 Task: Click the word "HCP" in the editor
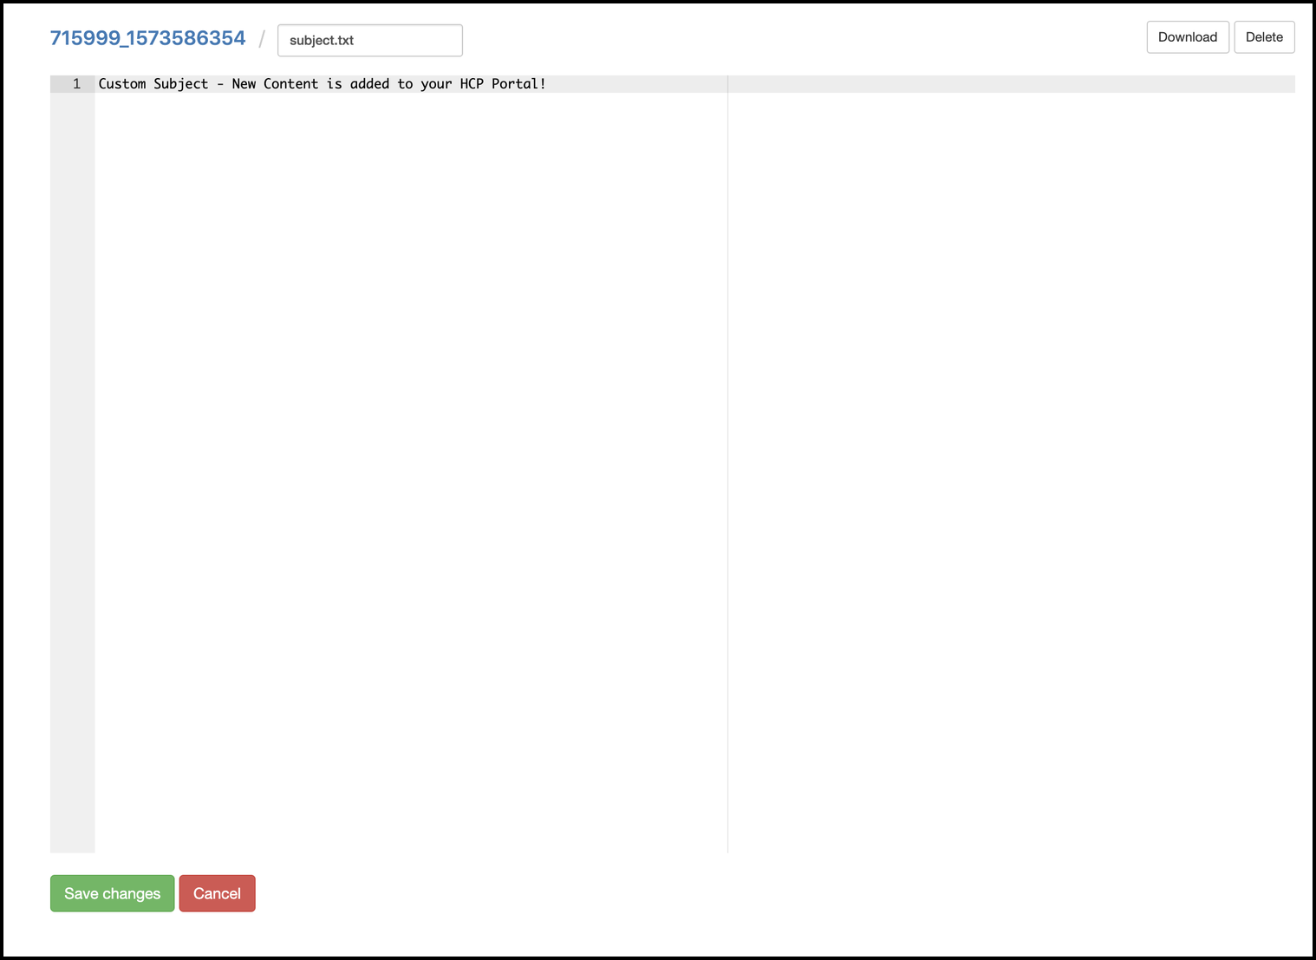(x=472, y=84)
